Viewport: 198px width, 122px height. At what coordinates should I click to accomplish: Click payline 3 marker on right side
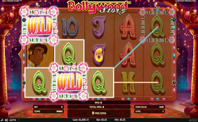[174, 83]
